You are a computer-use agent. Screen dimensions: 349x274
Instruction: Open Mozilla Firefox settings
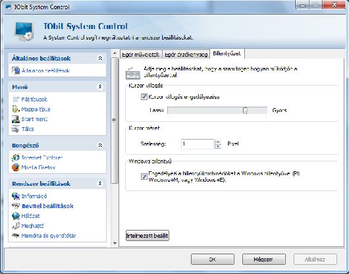pyautogui.click(x=38, y=167)
